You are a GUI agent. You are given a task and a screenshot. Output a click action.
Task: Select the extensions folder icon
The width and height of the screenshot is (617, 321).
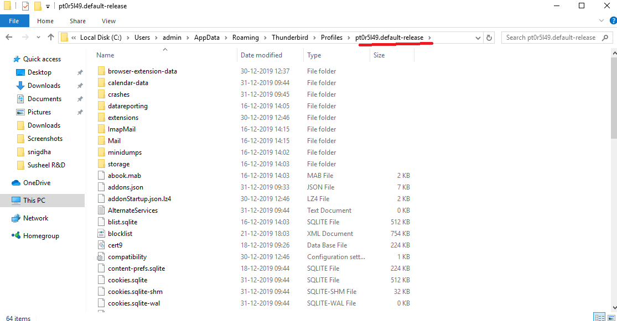point(101,118)
